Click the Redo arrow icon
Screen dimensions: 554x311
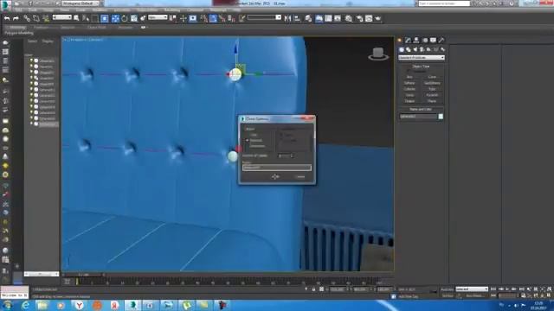coord(16,18)
